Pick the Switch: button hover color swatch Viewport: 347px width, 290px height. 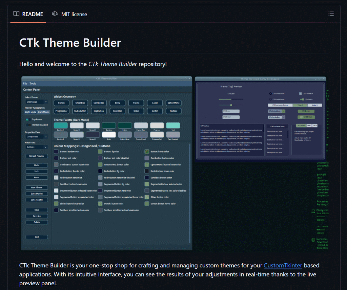coord(147,204)
